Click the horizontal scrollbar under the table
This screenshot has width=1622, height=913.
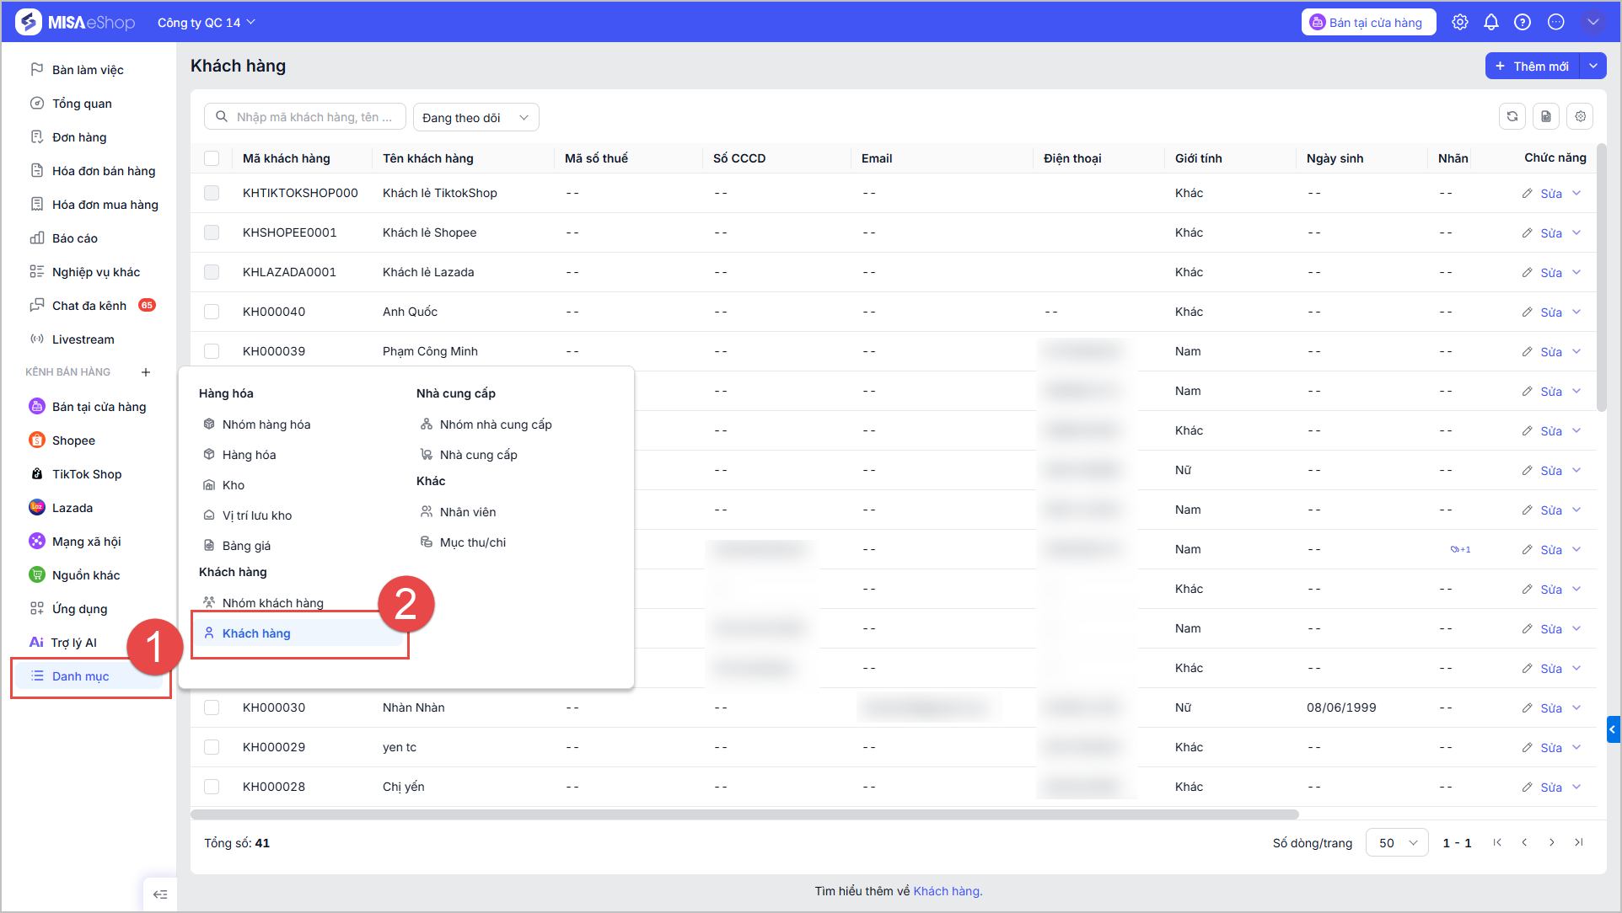[744, 814]
